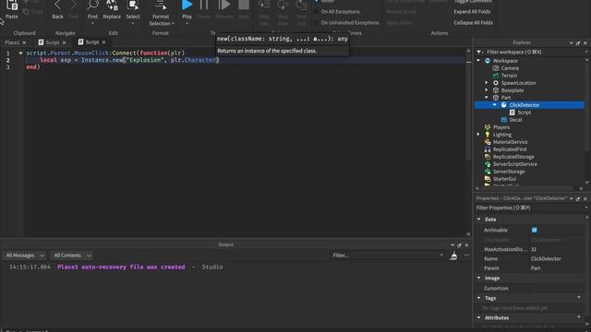
Task: Add a tag with the plus button
Action: click(579, 298)
